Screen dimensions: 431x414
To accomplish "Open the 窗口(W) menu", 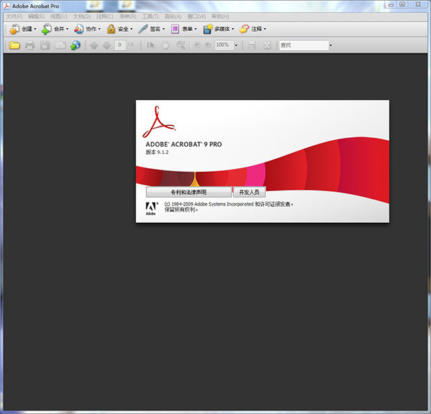I will 197,17.
